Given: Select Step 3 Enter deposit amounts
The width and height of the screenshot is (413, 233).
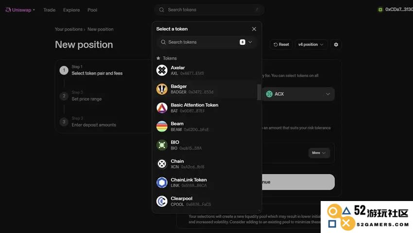Looking at the screenshot, I should click(88, 122).
